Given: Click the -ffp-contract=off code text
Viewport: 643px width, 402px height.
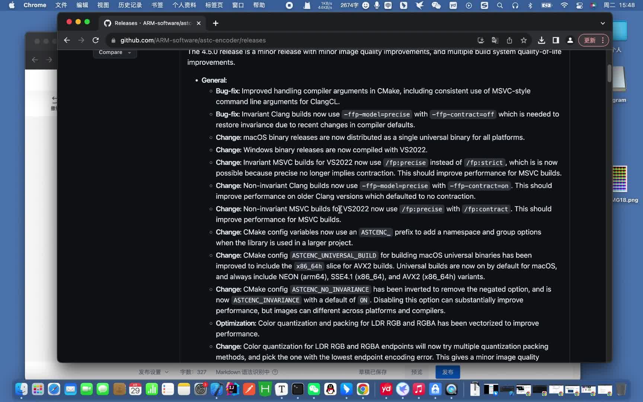Looking at the screenshot, I should (x=463, y=115).
